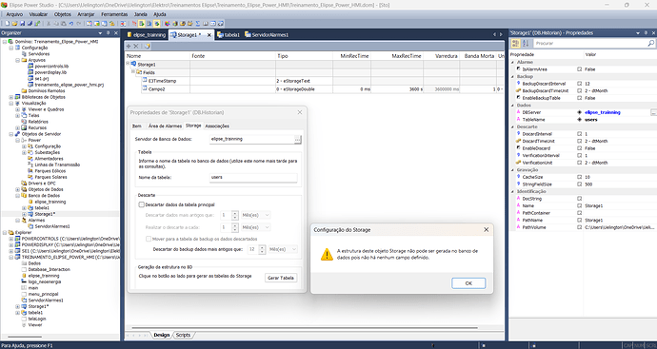Increase Descartar dados mais antigos spinner
657x349 pixels.
click(x=234, y=213)
